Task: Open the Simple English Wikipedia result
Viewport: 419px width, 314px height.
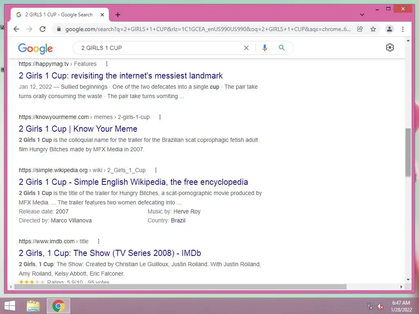Action: tap(133, 182)
